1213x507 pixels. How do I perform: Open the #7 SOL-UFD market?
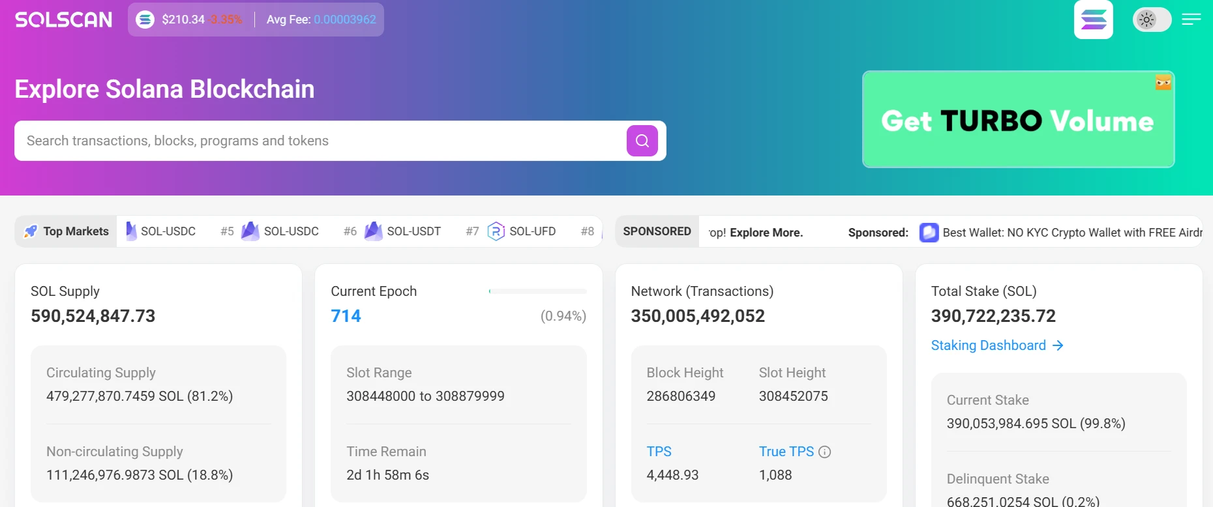point(511,231)
